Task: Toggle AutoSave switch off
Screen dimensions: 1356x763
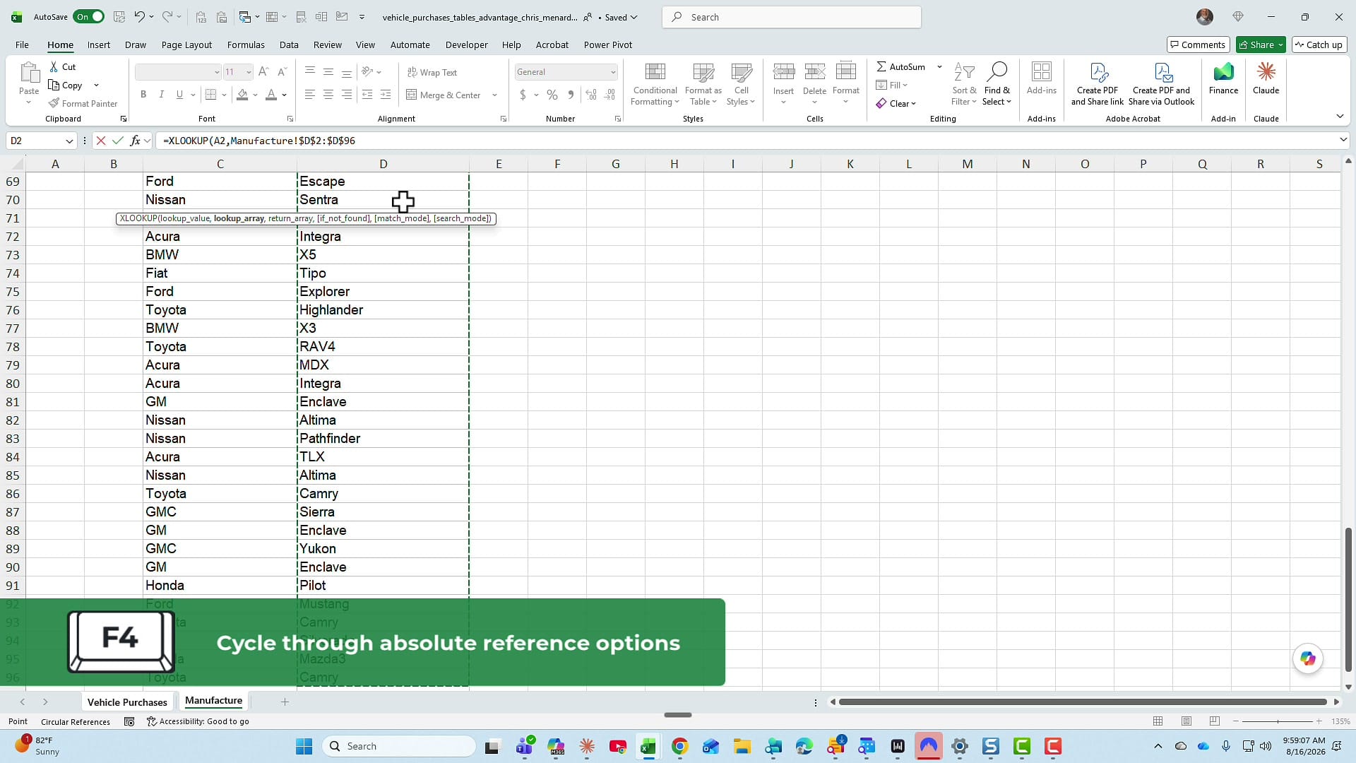Action: [x=88, y=17]
